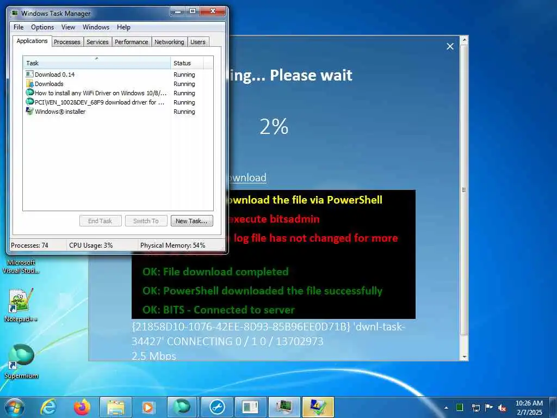Open the Start menu orb
557x418 pixels.
coord(14,407)
